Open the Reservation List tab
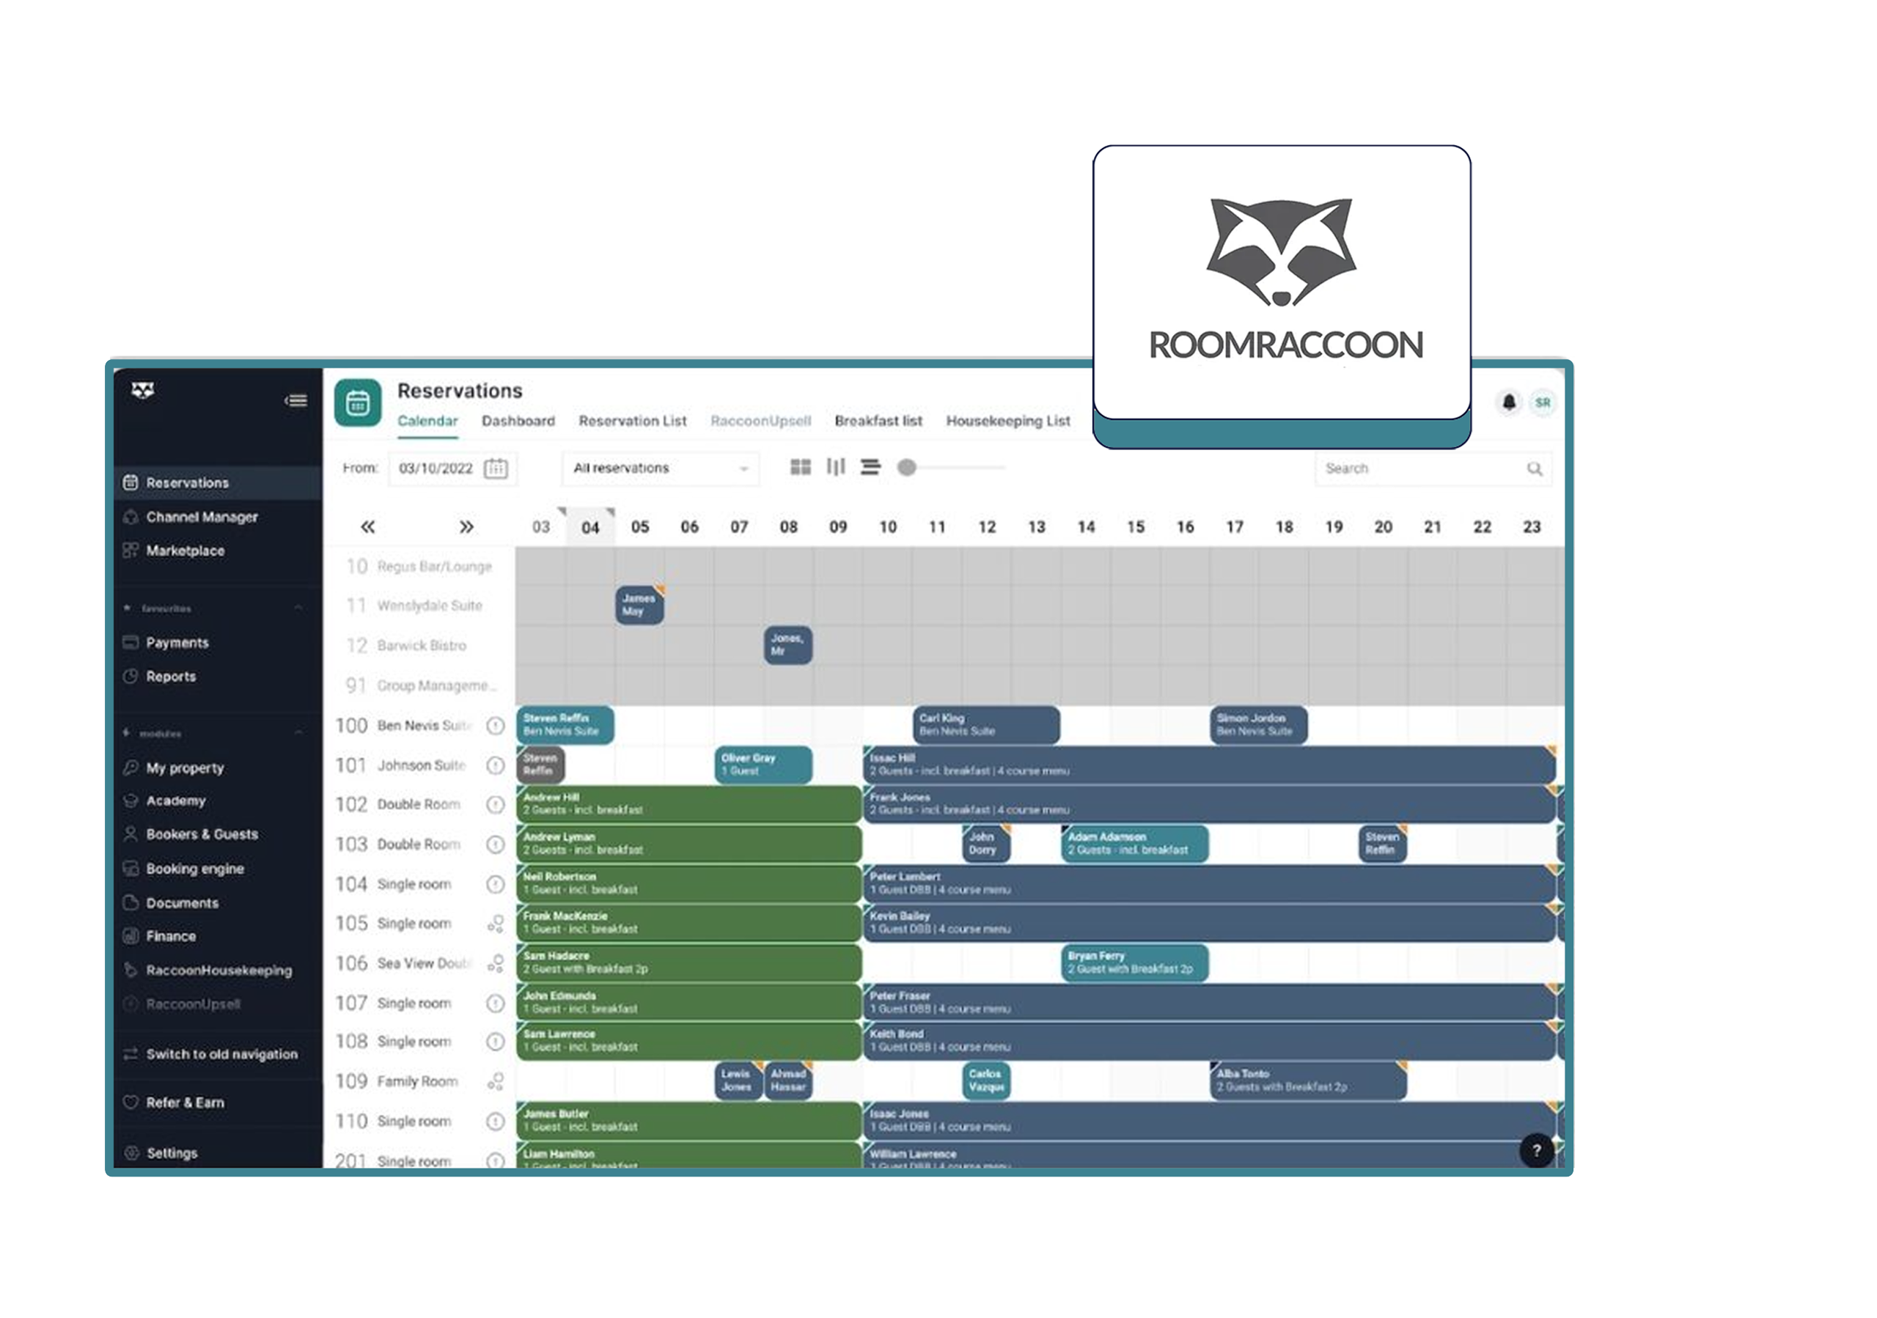 [x=633, y=421]
